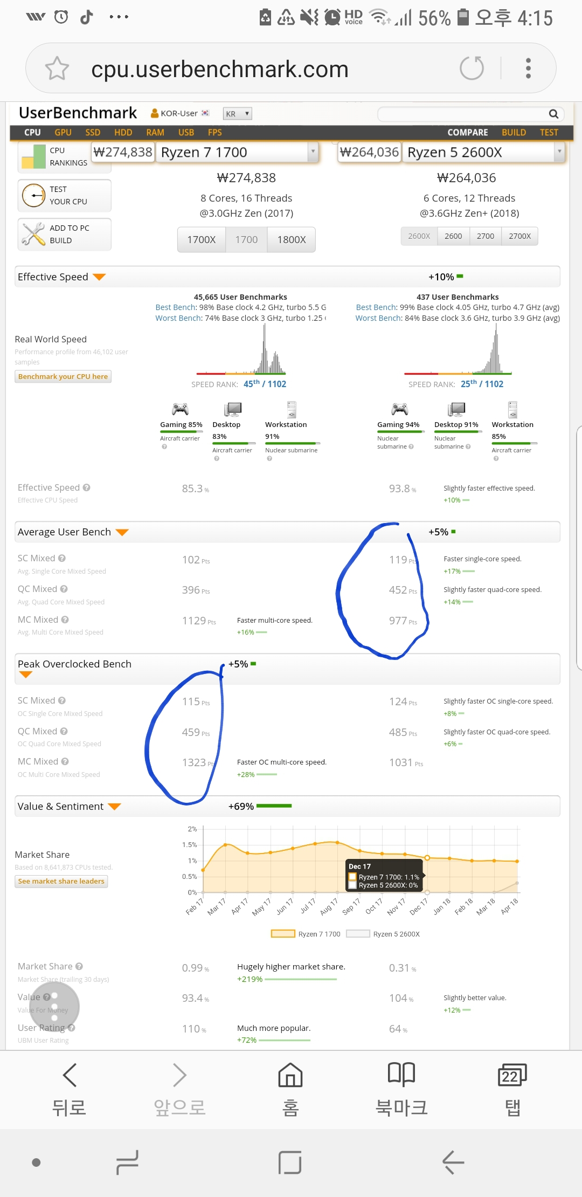Tap the Android recent apps button
Screen dimensions: 582x1197
[x=128, y=1162]
